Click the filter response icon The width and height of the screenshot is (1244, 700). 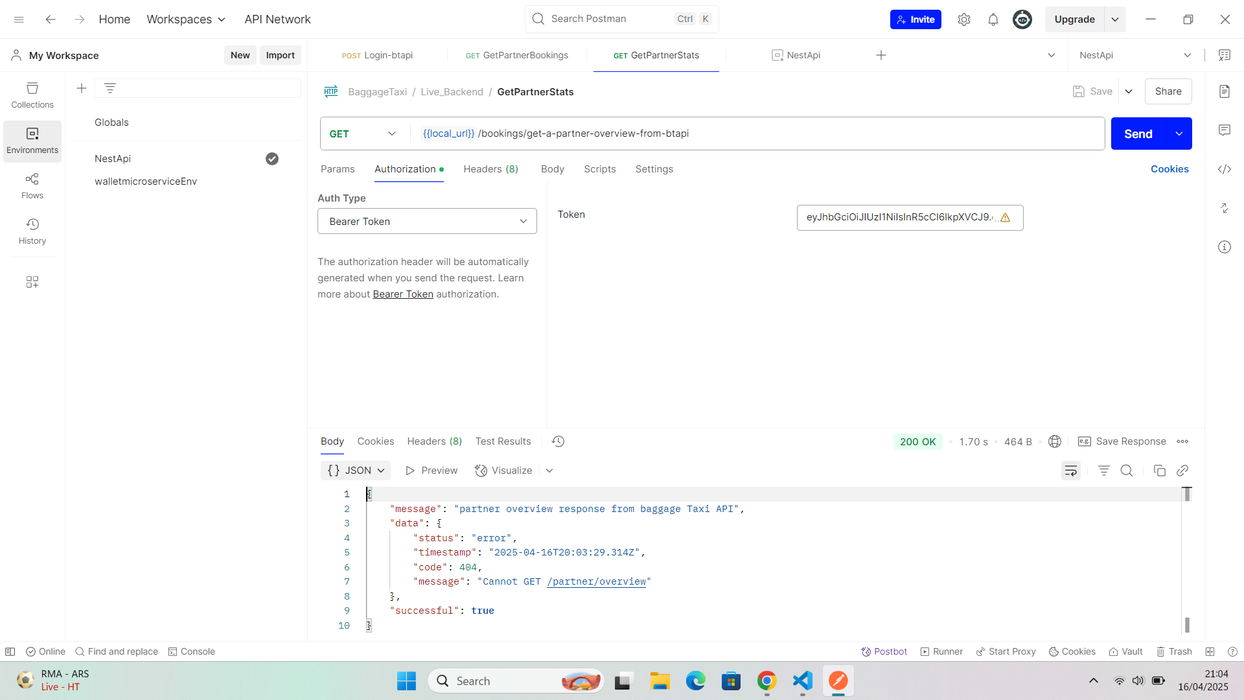point(1104,471)
